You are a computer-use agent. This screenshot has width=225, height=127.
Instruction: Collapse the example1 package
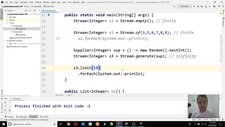tap(10, 26)
